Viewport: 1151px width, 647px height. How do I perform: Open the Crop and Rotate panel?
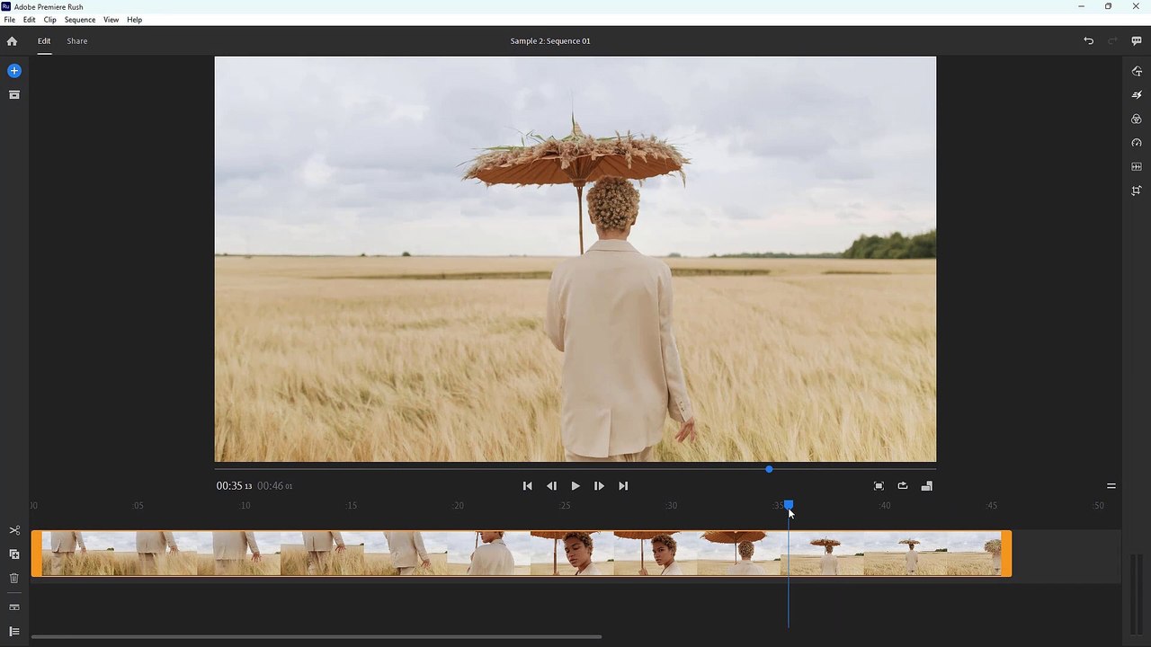(1137, 191)
